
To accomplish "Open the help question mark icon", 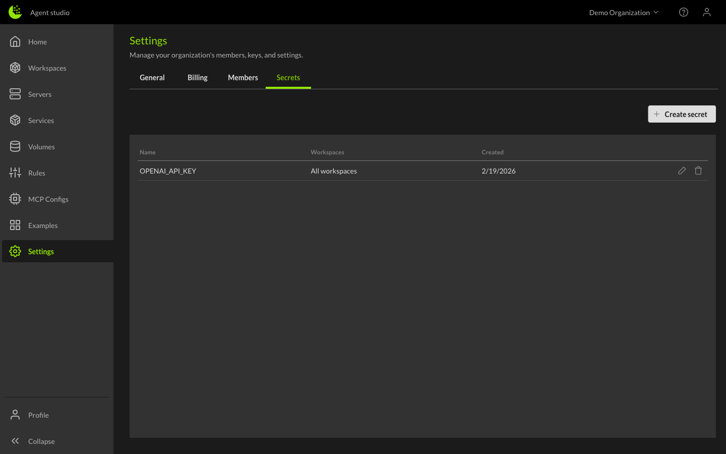I will tap(683, 12).
